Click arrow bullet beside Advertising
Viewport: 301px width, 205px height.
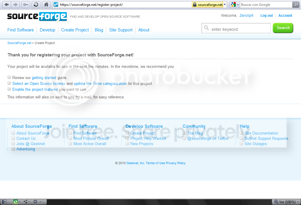pyautogui.click(x=13, y=149)
